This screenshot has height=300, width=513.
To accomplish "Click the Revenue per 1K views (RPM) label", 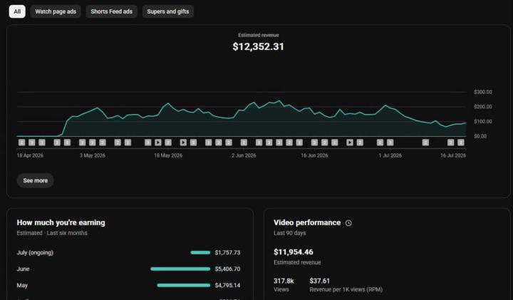I will coord(346,289).
